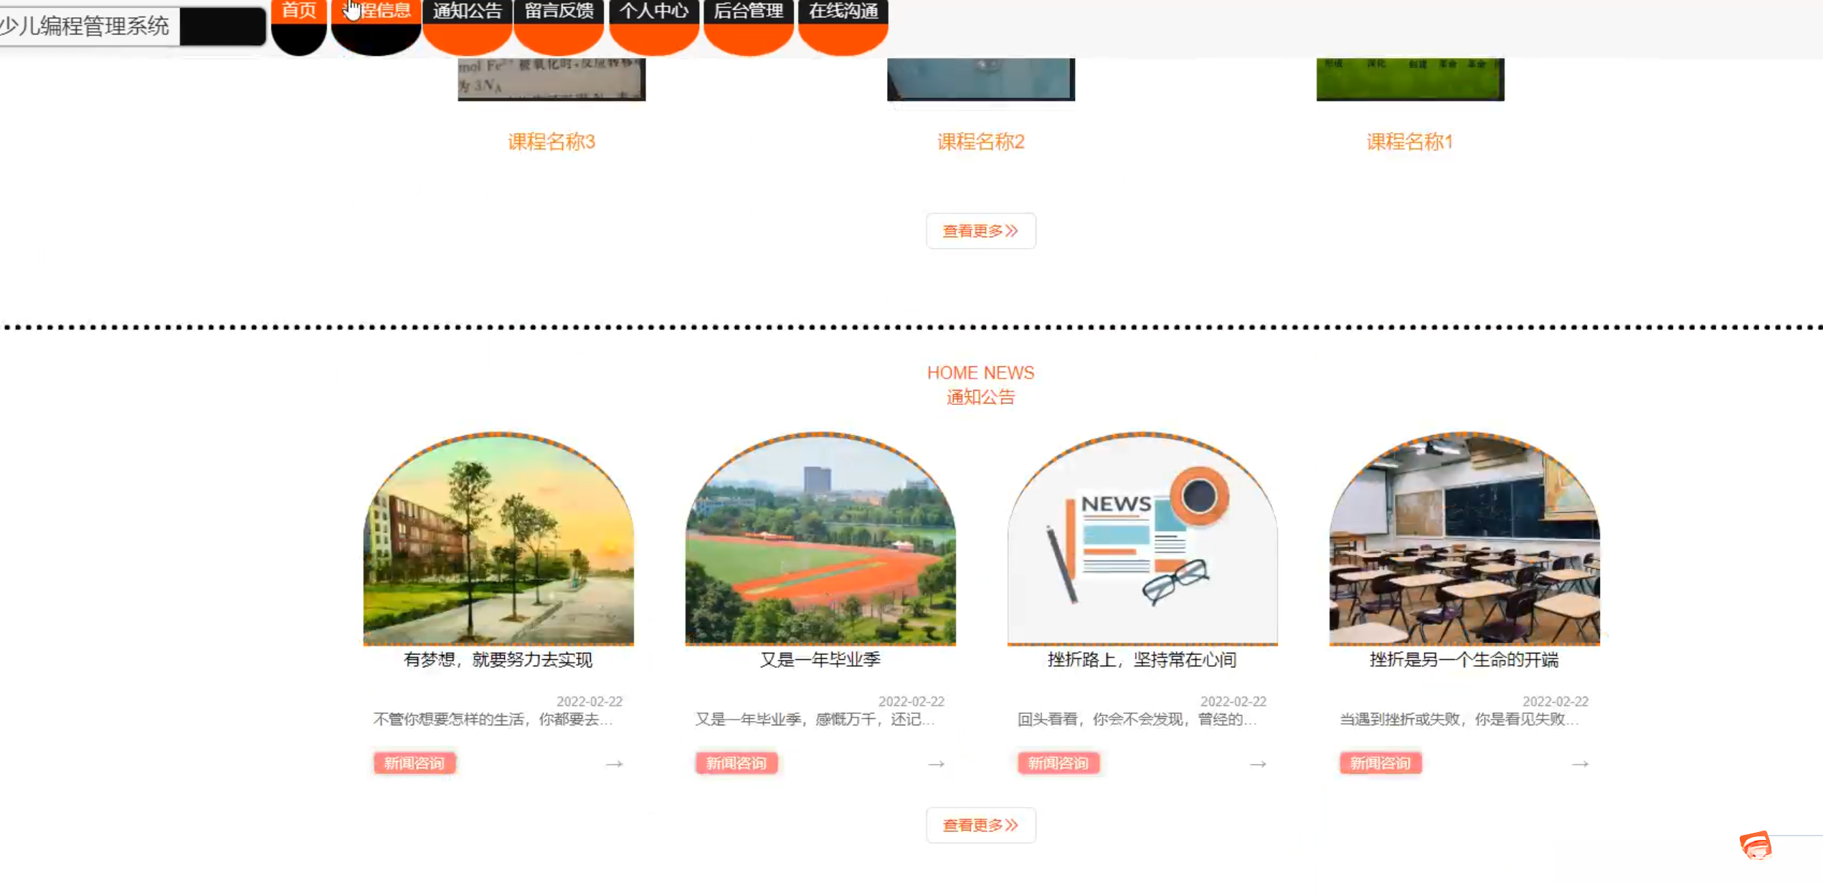This screenshot has height=893, width=1823.
Task: Click arrow icon under 挫折路上 news card
Action: 1258,764
